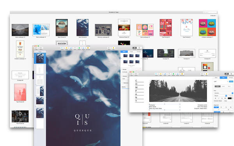This screenshot has width=234, height=146.
Task: Select Style tab in letterhead inspector
Action: (216, 77)
